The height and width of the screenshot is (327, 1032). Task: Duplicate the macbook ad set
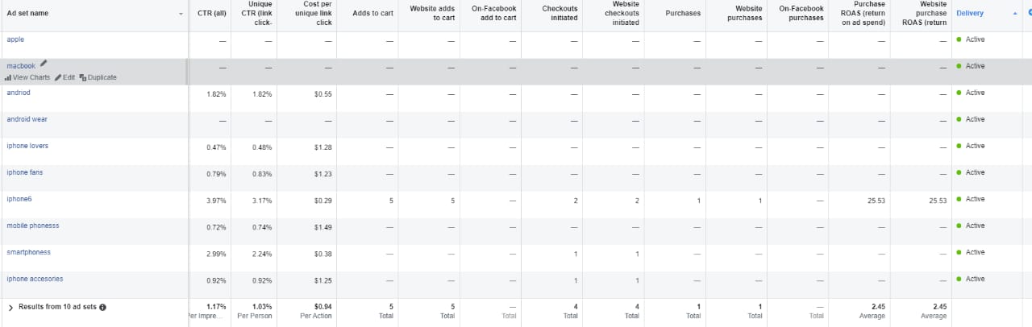[98, 77]
